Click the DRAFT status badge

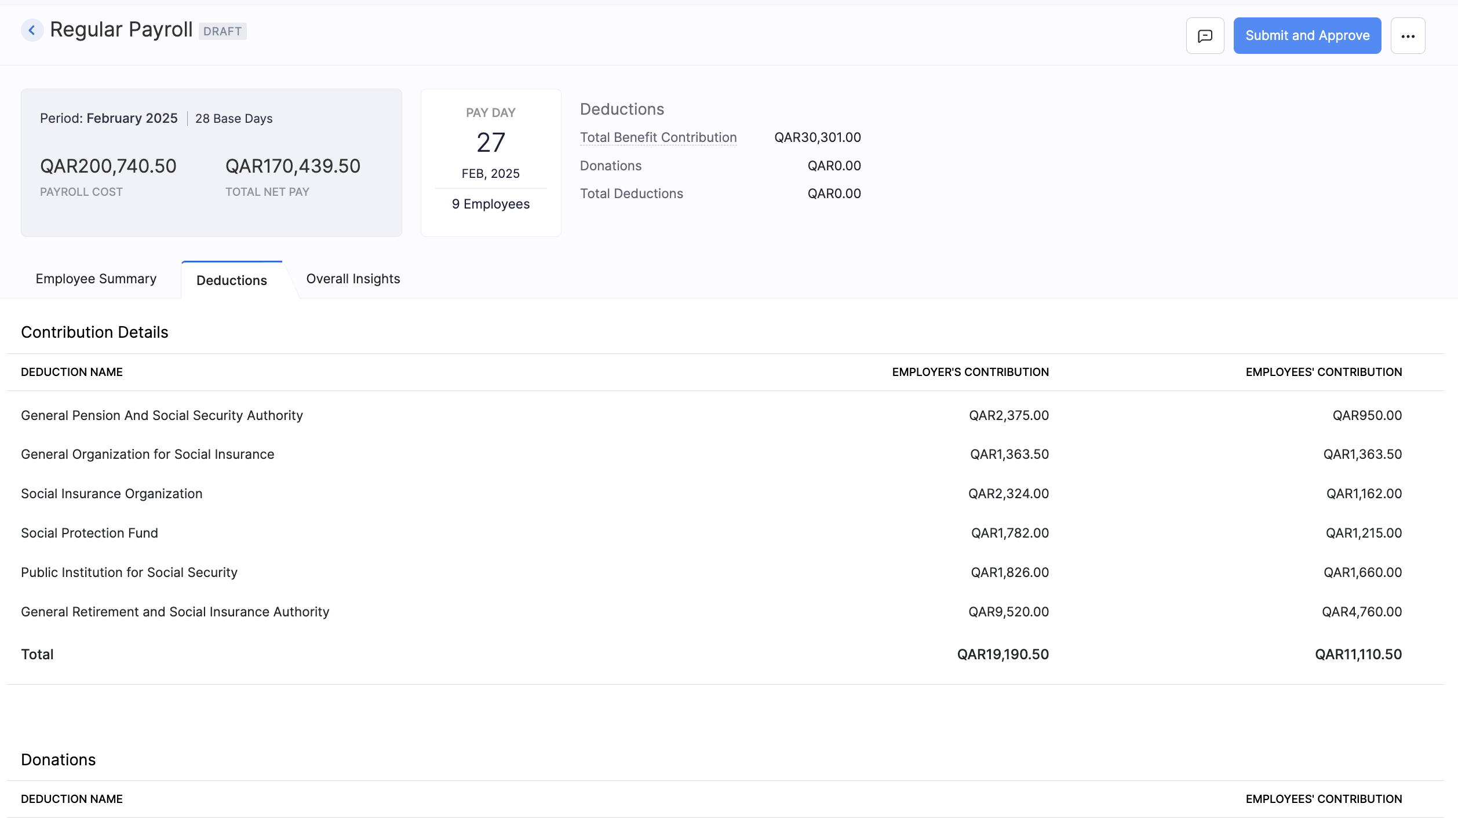tap(223, 31)
